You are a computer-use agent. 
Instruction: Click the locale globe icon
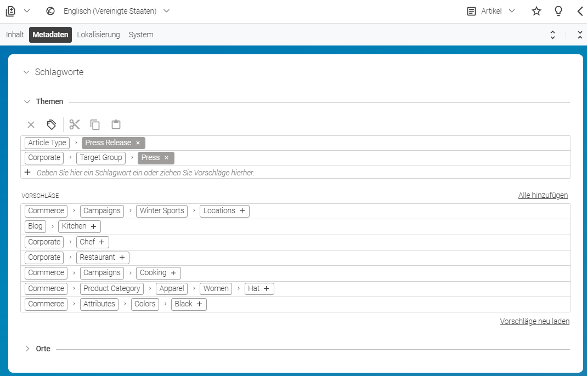(50, 11)
